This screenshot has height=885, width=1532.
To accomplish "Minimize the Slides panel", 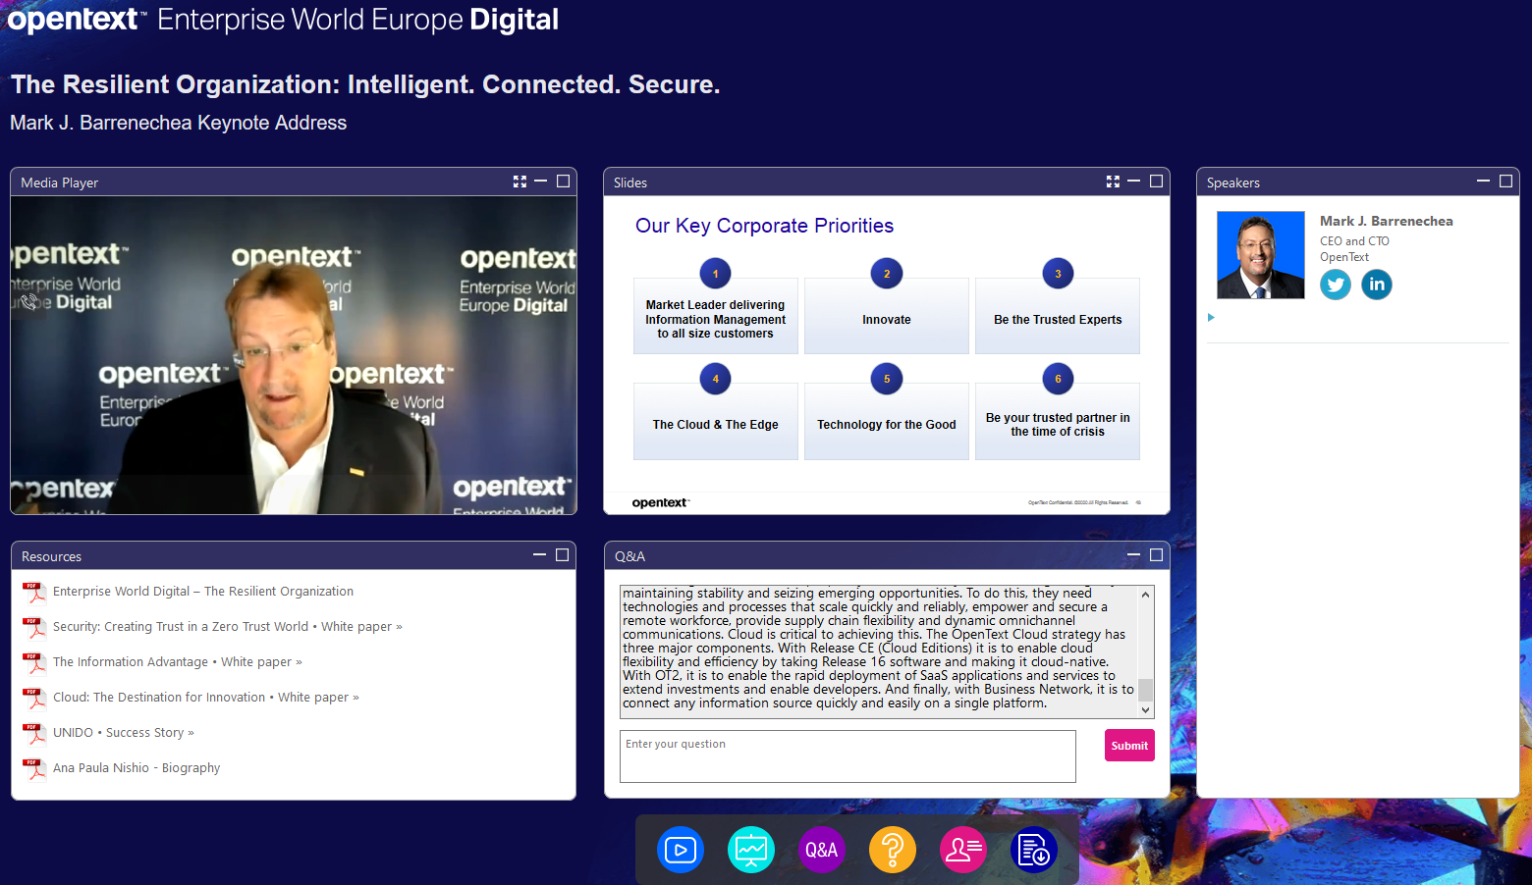I will point(1133,182).
